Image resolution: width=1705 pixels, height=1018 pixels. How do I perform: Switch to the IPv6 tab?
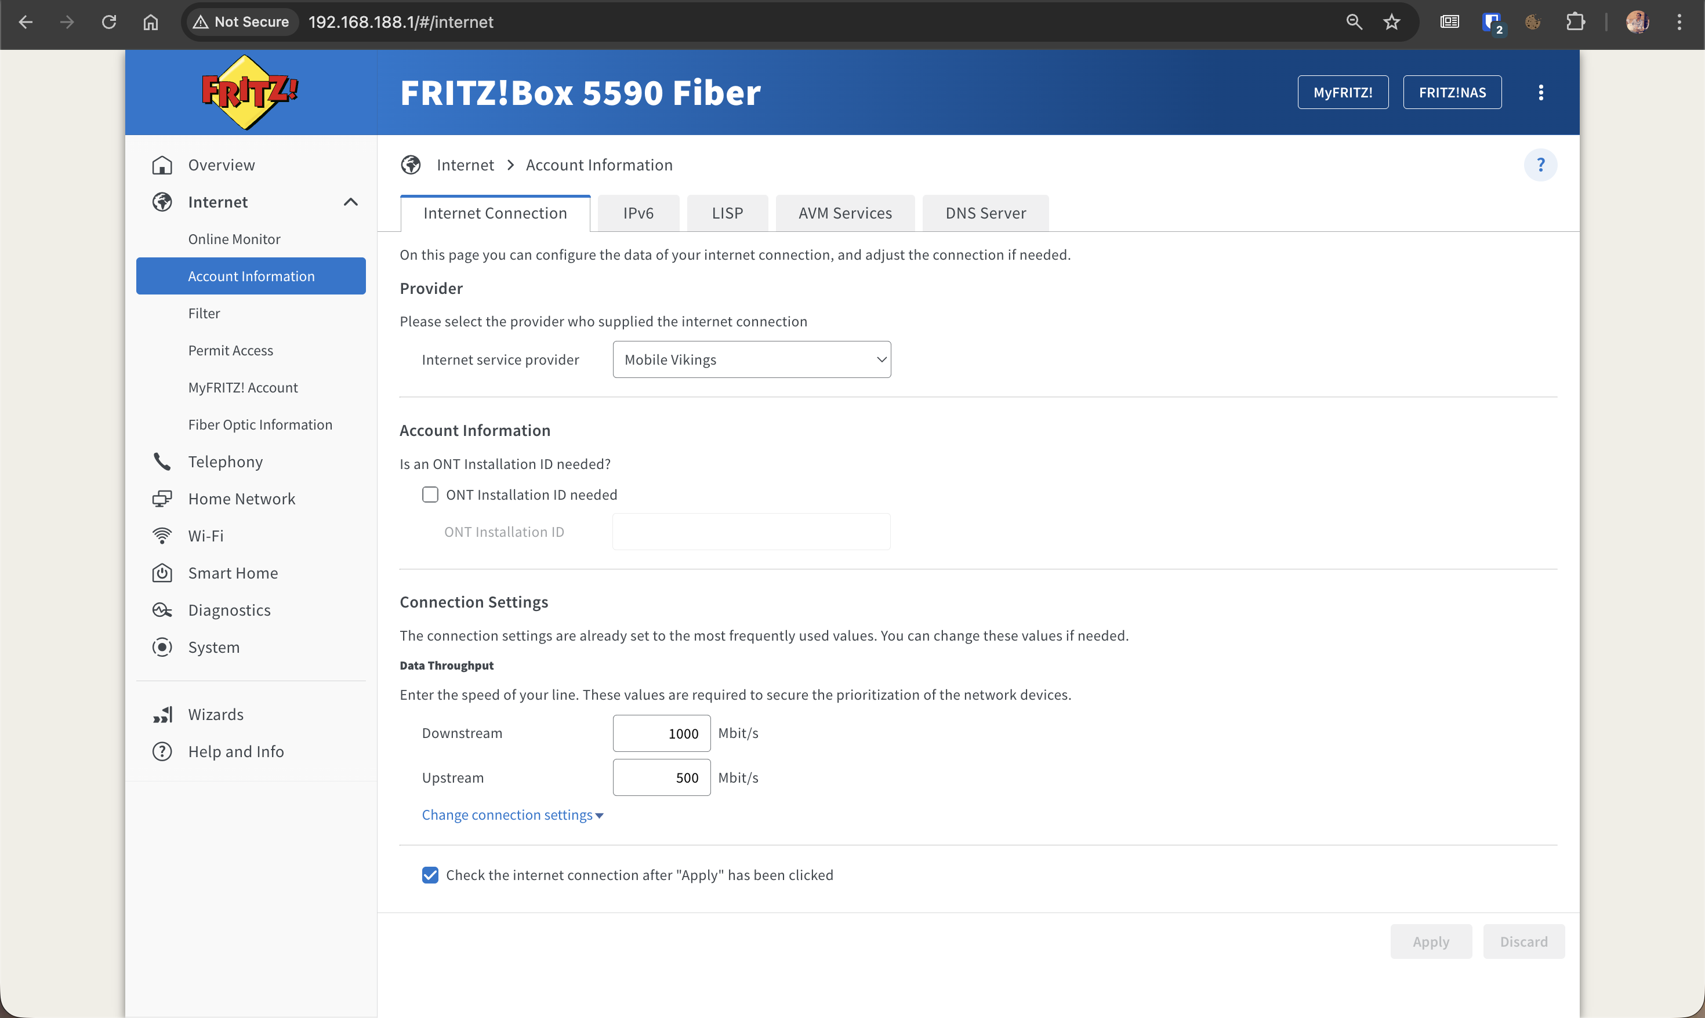[x=638, y=213]
